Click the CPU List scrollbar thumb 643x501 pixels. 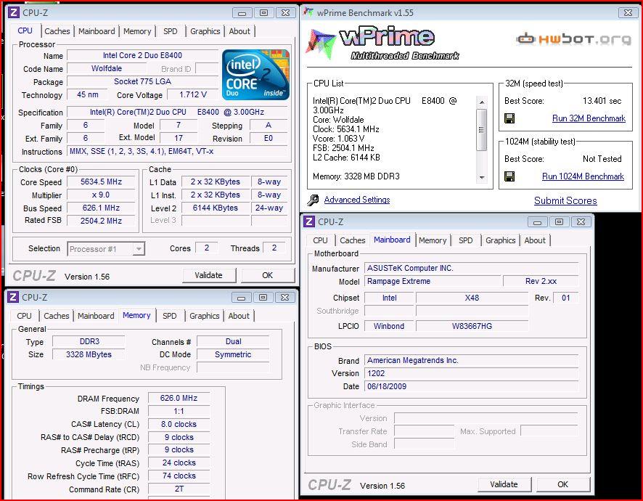(x=482, y=130)
